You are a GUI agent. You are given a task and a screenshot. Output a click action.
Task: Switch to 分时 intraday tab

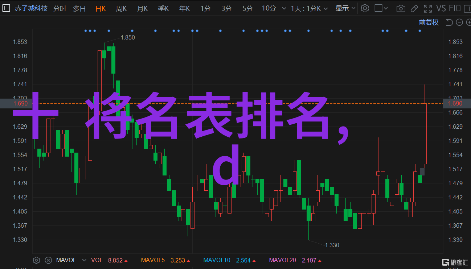point(60,8)
